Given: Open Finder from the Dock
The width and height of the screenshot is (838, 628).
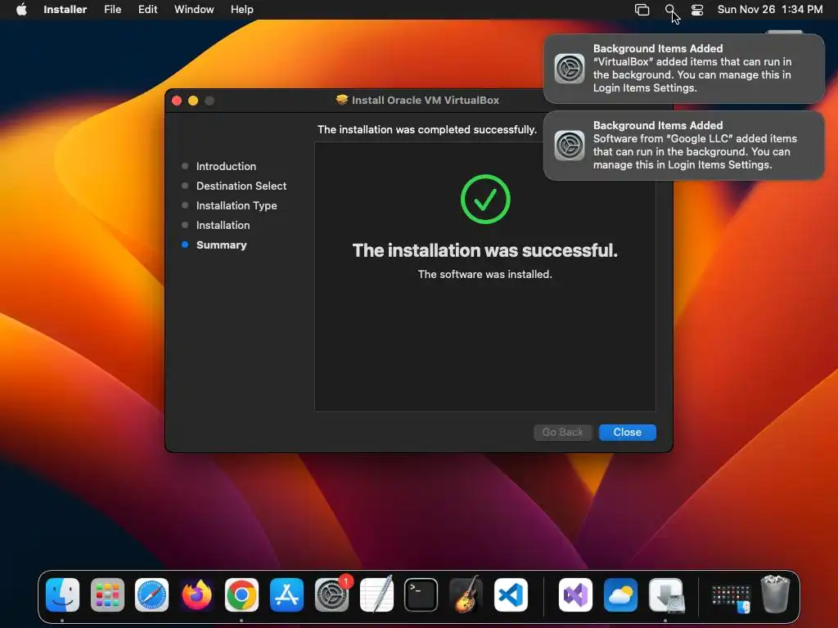Looking at the screenshot, I should click(x=62, y=595).
